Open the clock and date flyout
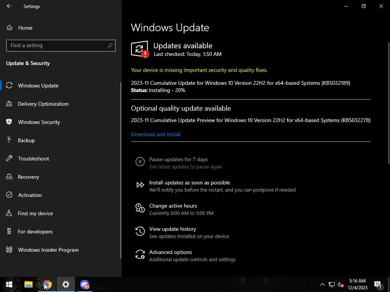 pyautogui.click(x=357, y=284)
